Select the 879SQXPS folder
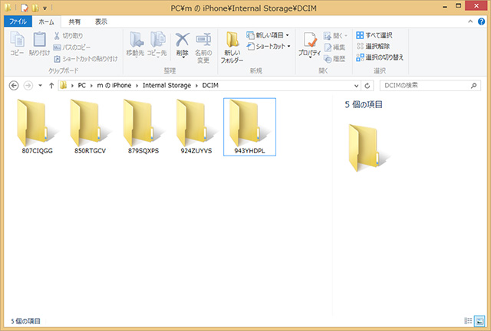This screenshot has width=491, height=331. [143, 126]
